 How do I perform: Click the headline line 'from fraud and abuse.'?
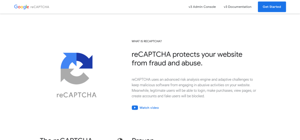click(167, 63)
